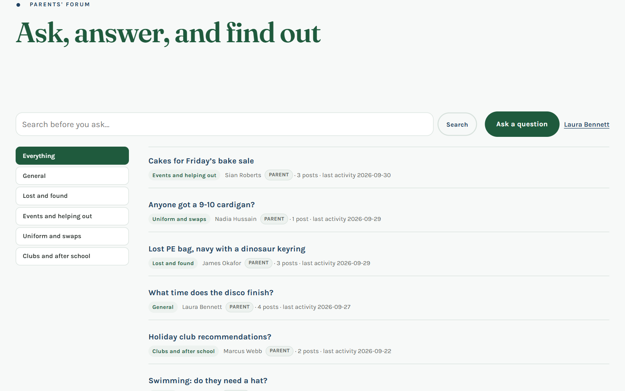Select Events and helping out in the sidebar
This screenshot has height=391, width=625.
pos(72,216)
